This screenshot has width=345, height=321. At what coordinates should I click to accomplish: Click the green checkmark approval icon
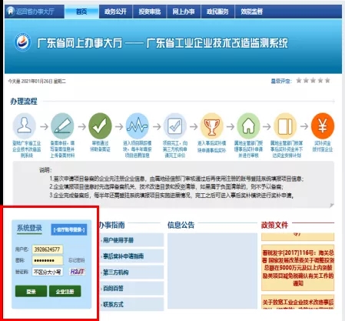click(100, 126)
